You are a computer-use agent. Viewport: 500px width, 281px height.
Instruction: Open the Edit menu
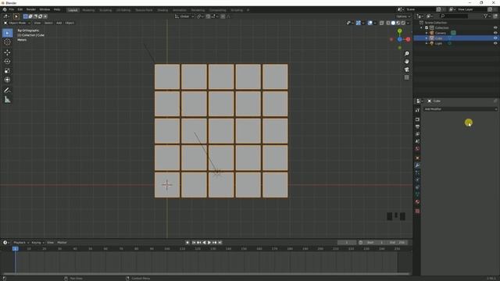click(x=20, y=9)
